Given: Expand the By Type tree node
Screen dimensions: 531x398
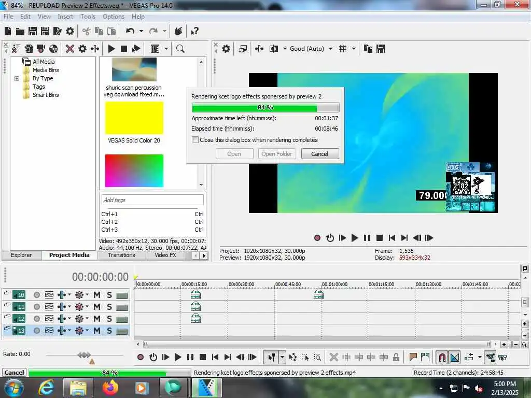Looking at the screenshot, I should coord(17,79).
